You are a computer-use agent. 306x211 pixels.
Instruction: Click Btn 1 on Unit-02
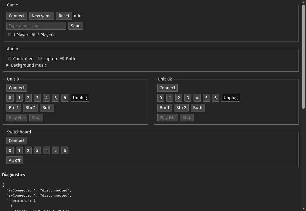164,108
